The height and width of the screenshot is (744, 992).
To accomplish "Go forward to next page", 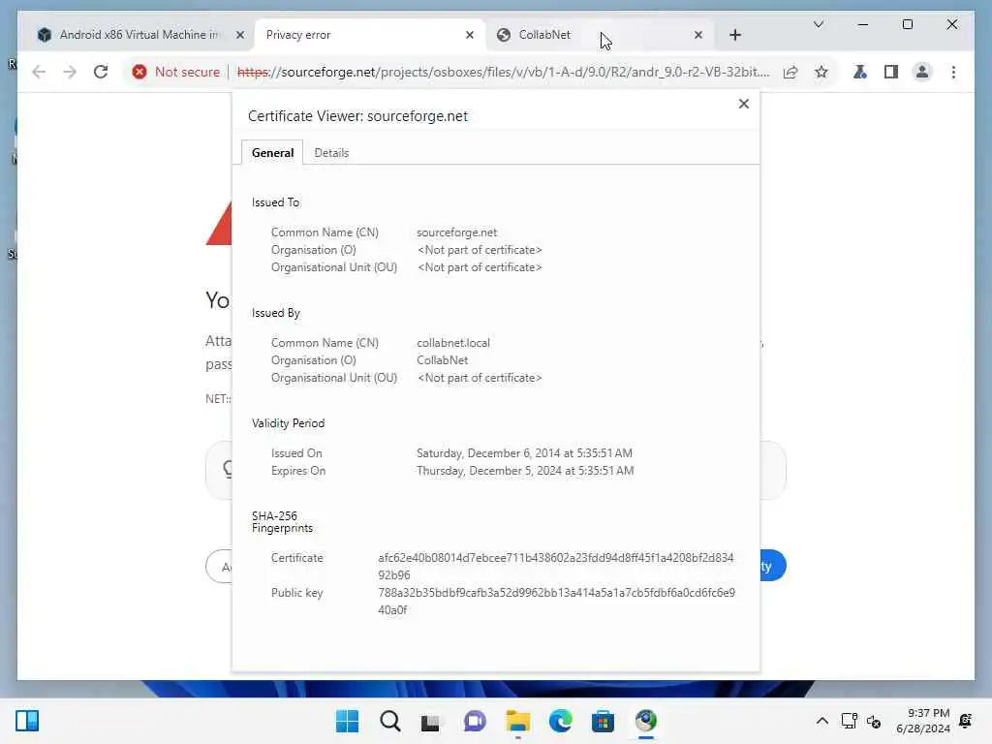I will pos(70,72).
